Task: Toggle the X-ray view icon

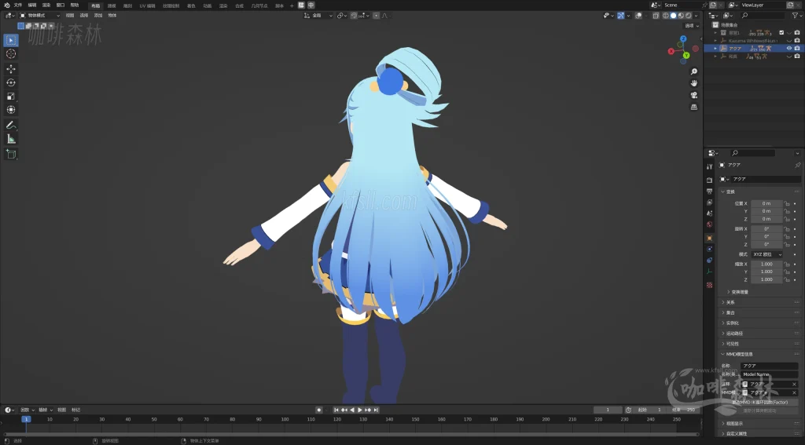Action: 656,16
